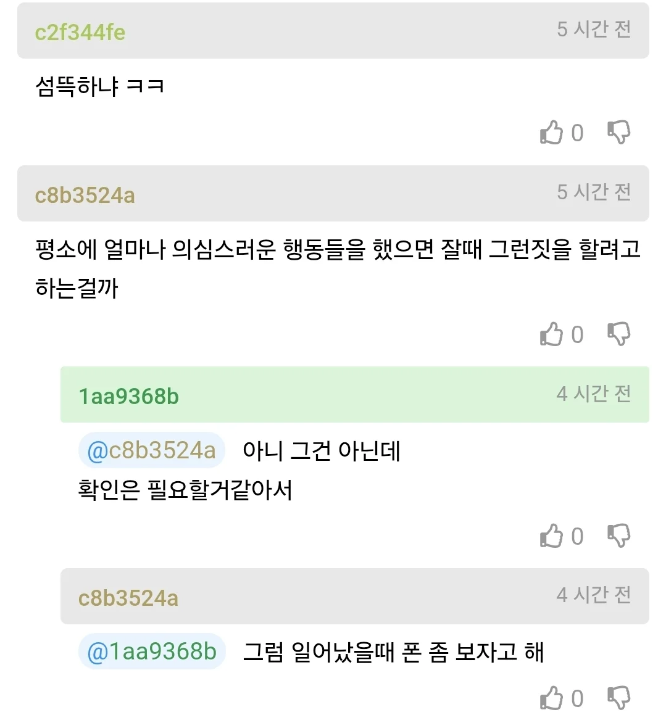
Task: Click '4 시간 전' timestamp on 1aa9368b reply
Action: coord(594,394)
